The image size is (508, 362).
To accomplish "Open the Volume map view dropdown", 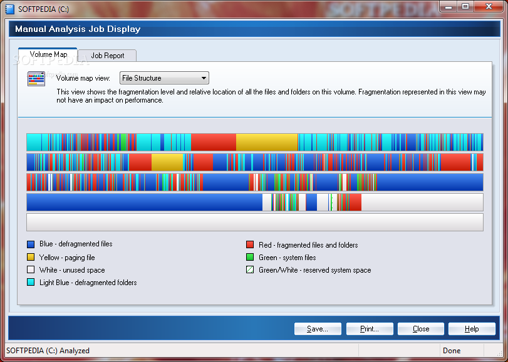I will tap(164, 78).
